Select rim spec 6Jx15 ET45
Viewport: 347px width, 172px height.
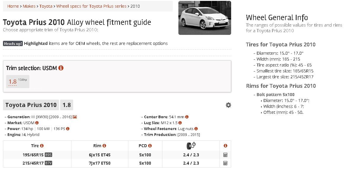tap(100, 155)
